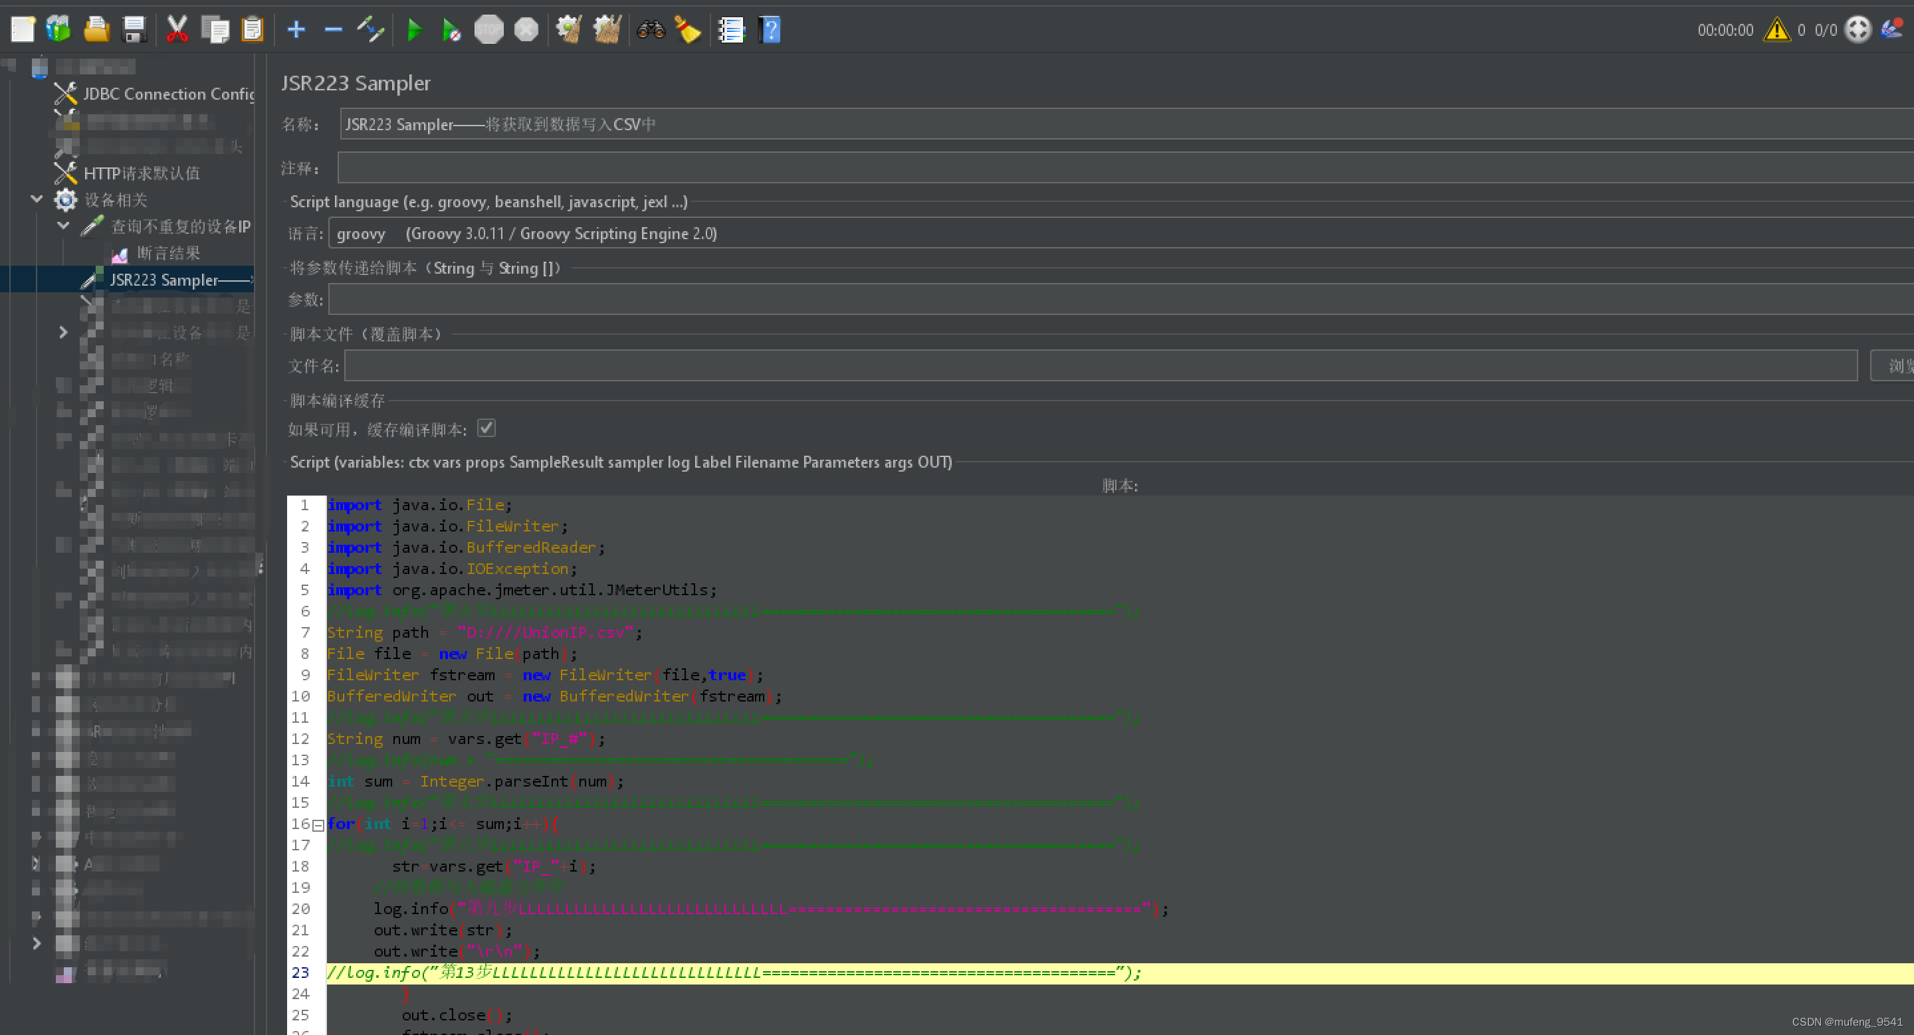The image size is (1914, 1035).
Task: Click the remote engines status icon
Action: [x=1858, y=30]
